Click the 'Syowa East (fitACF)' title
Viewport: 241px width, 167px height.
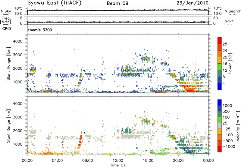[55, 3]
